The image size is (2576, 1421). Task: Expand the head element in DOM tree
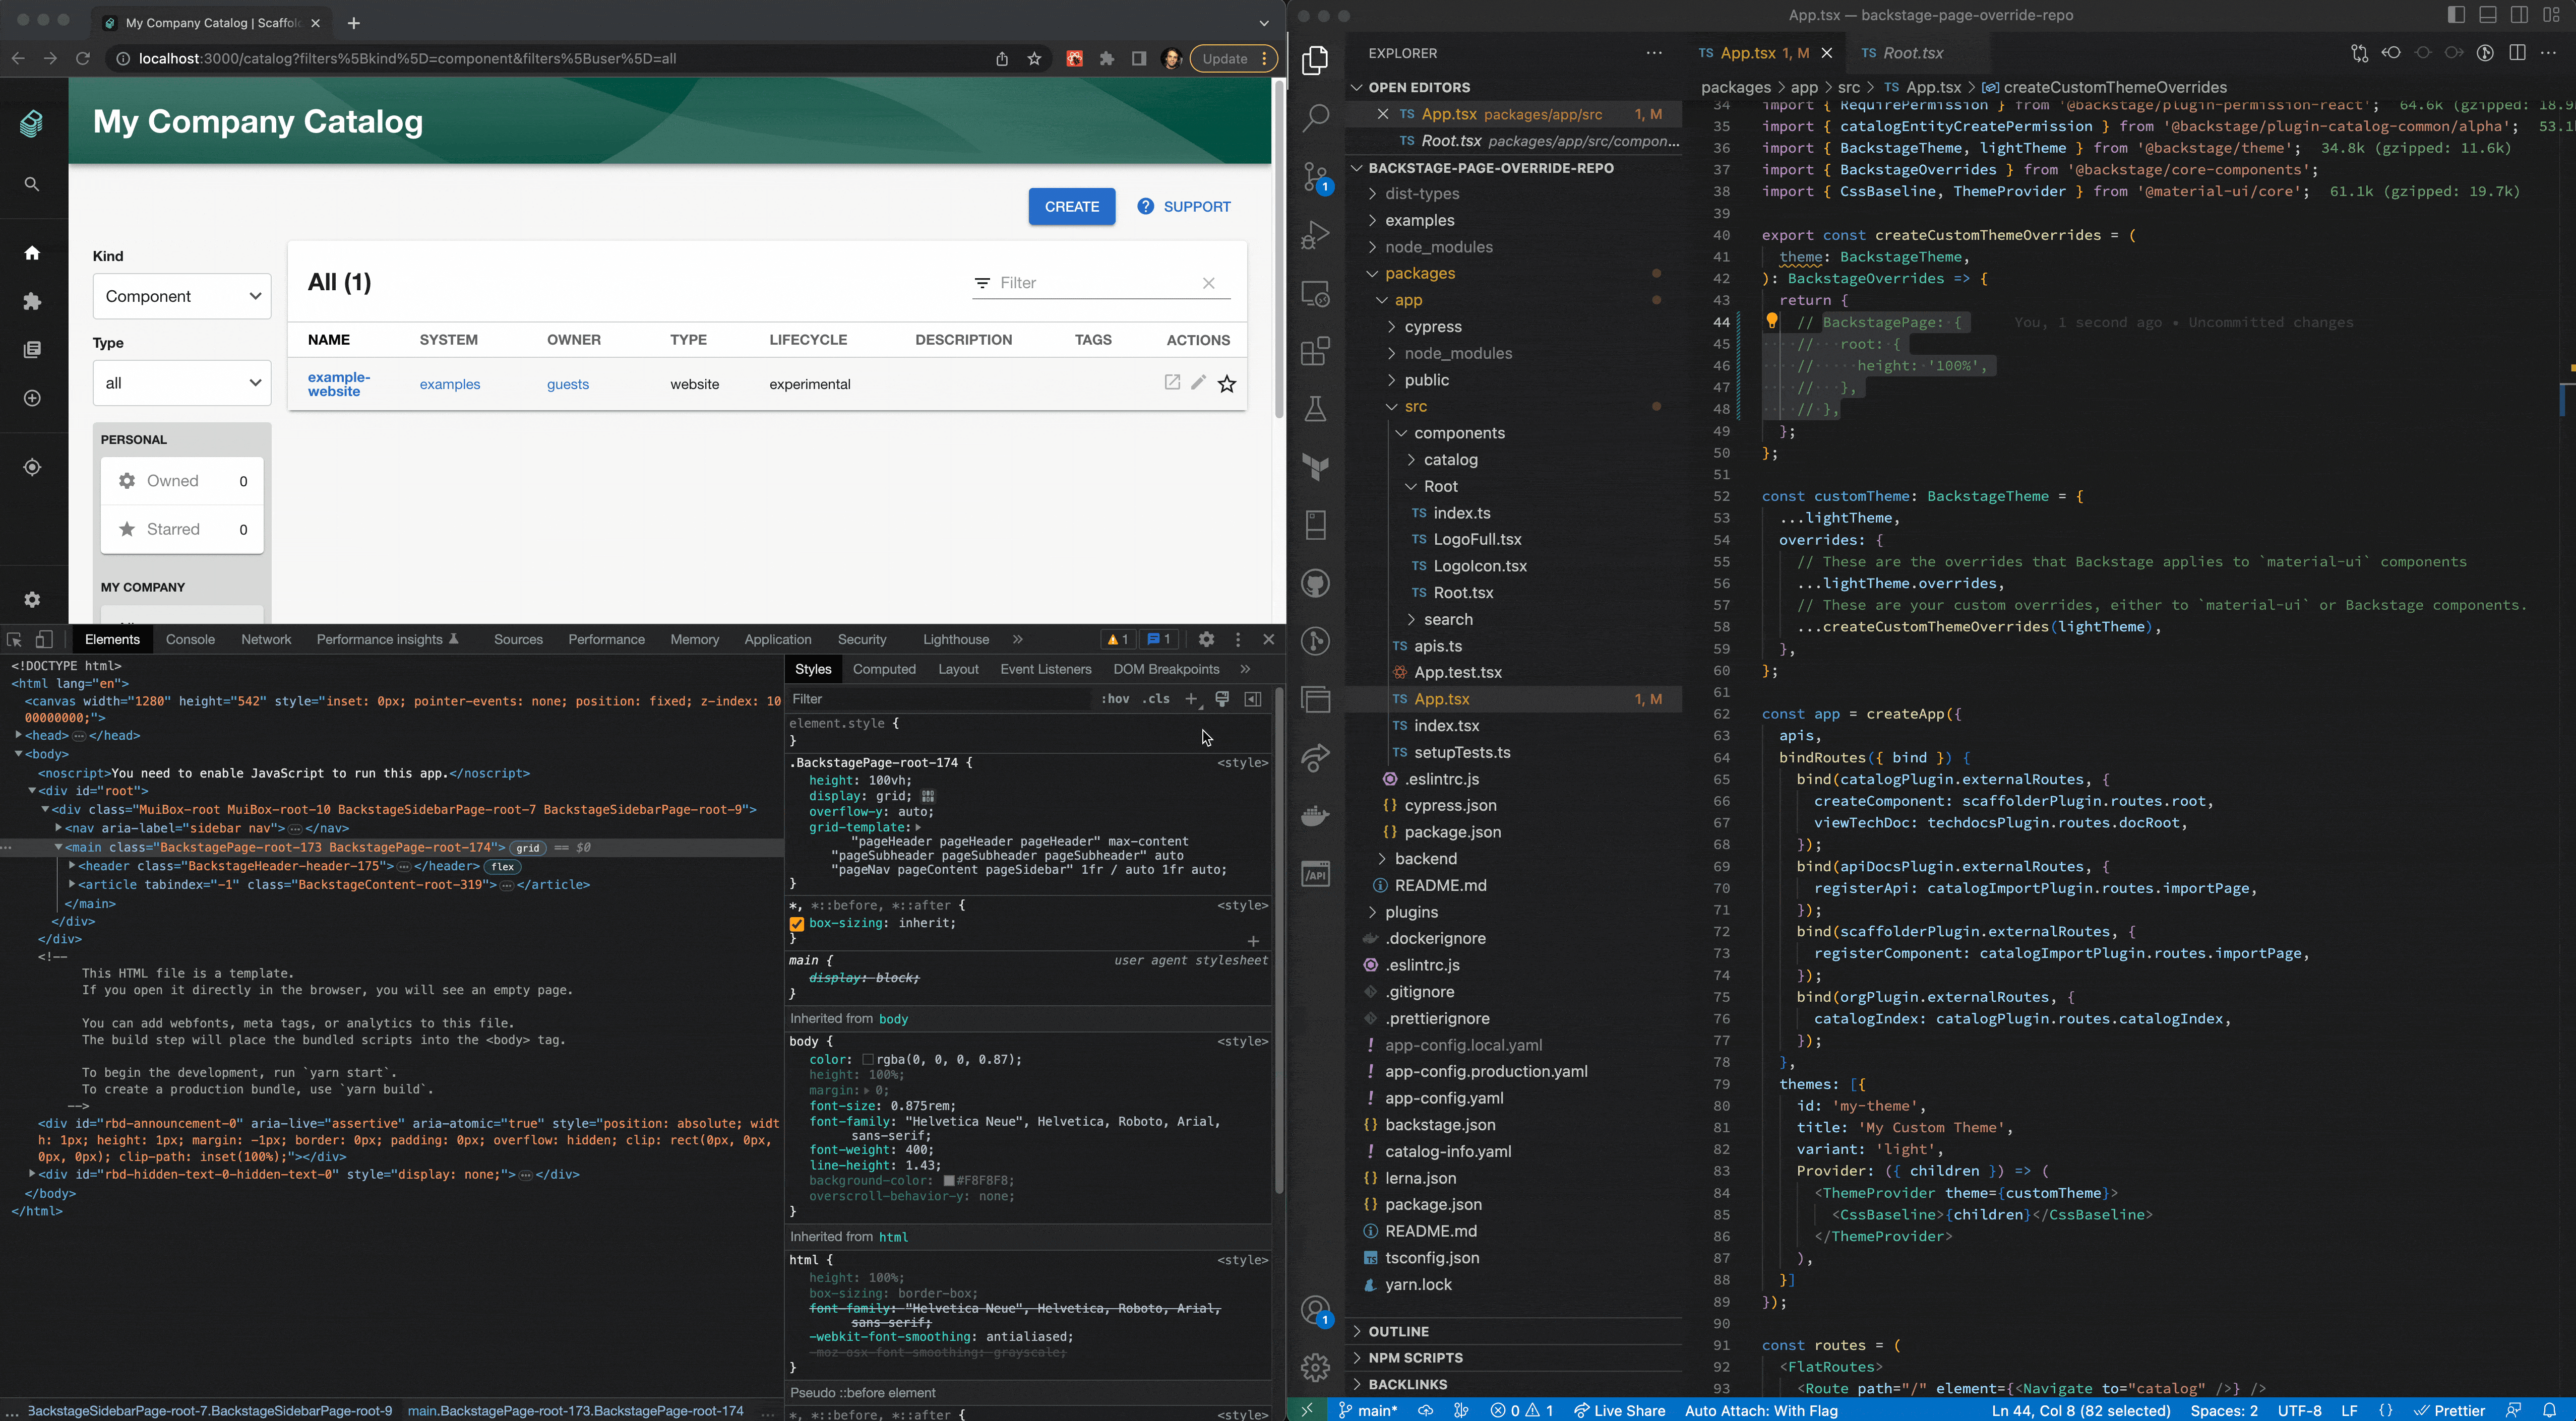click(19, 736)
